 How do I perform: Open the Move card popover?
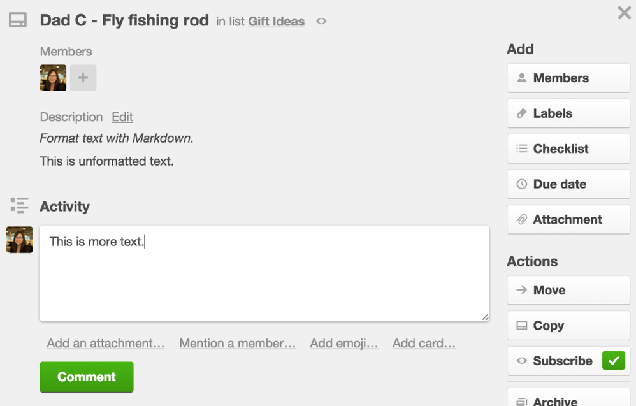pyautogui.click(x=568, y=290)
